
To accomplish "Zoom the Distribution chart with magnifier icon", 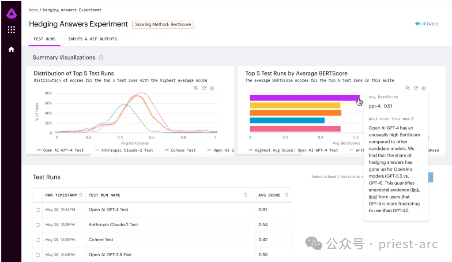I will (x=196, y=88).
